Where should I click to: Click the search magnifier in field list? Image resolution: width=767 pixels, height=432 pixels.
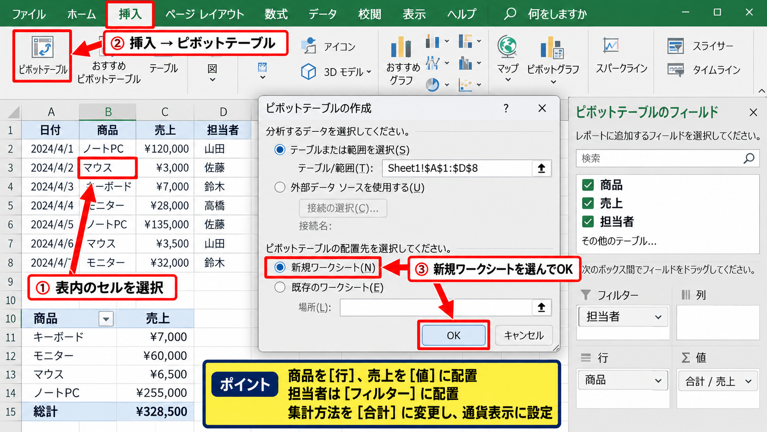coord(749,158)
